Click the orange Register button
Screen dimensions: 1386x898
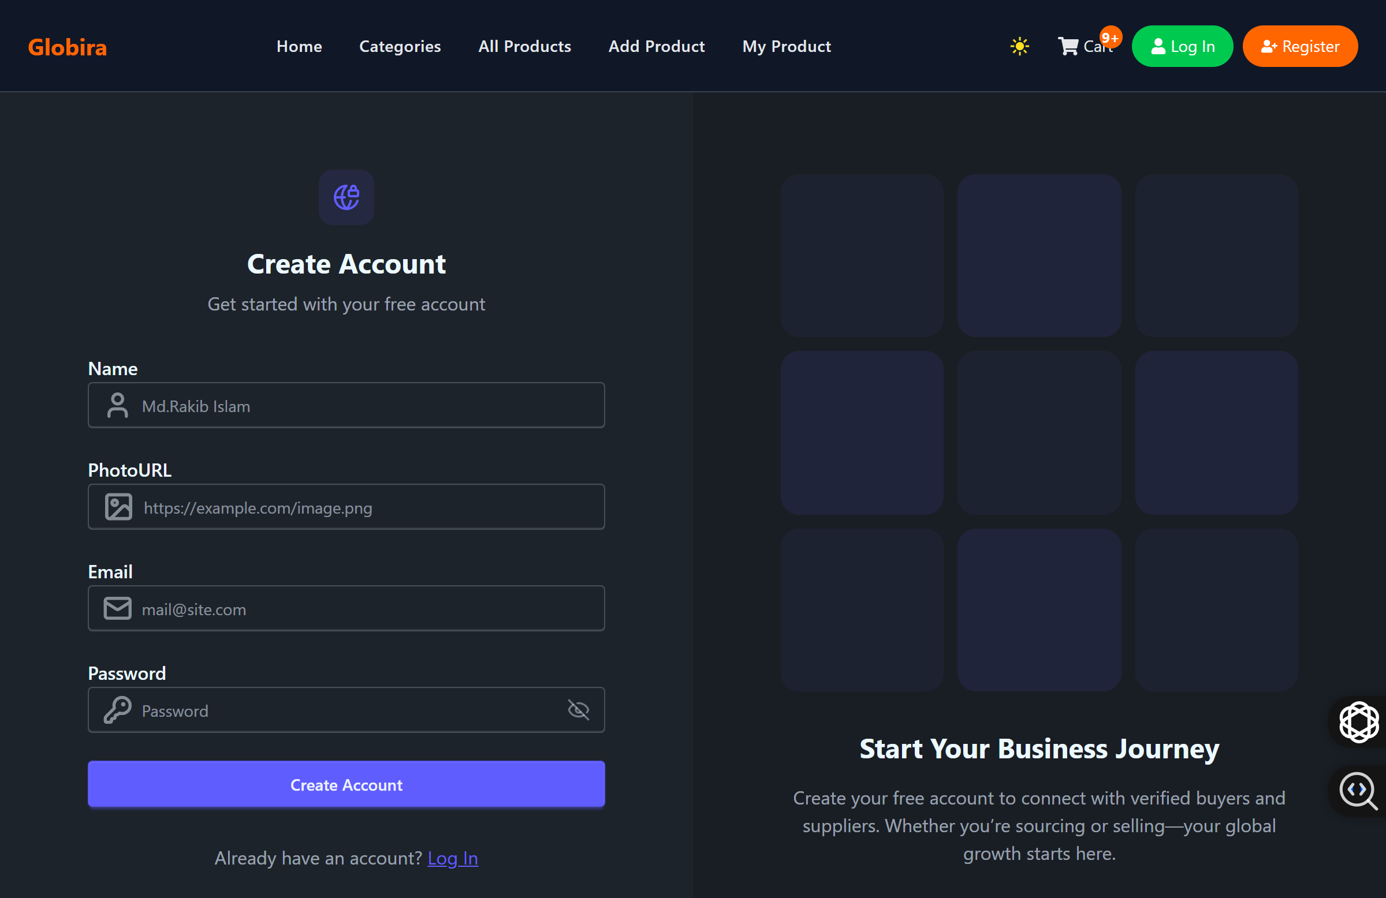coord(1300,46)
